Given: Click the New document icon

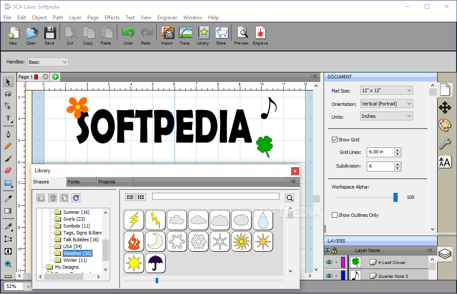Looking at the screenshot, I should tap(13, 36).
